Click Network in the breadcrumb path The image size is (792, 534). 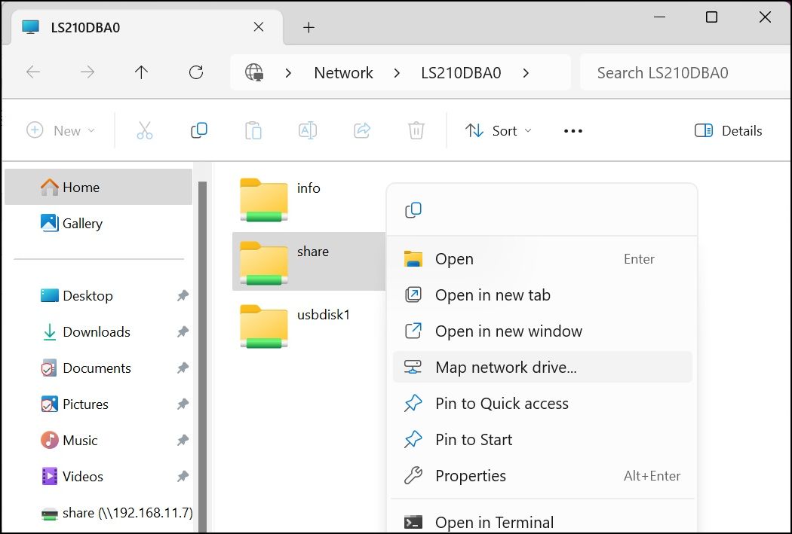pyautogui.click(x=343, y=73)
